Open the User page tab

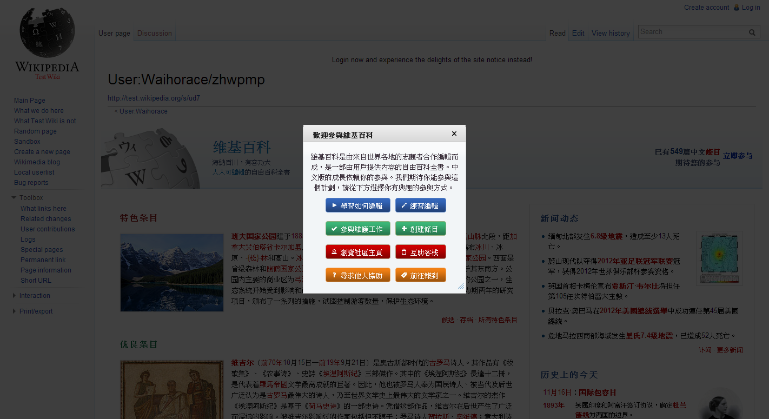coord(114,34)
